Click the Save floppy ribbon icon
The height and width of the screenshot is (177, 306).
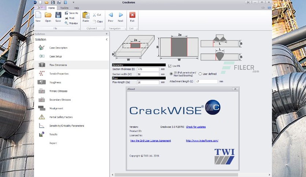58,15
